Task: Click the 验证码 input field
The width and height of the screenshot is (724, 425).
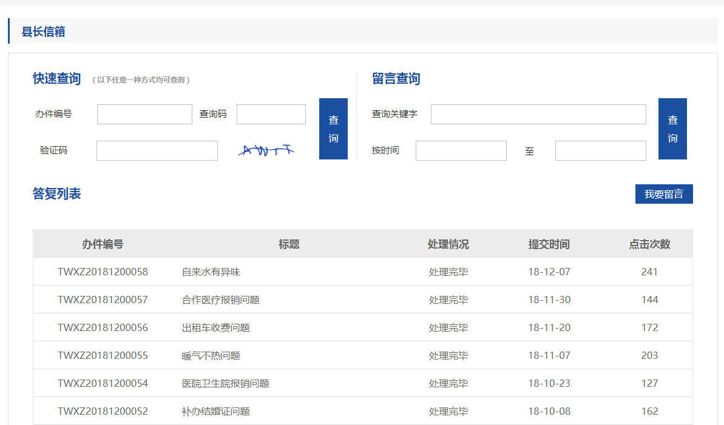Action: point(157,150)
